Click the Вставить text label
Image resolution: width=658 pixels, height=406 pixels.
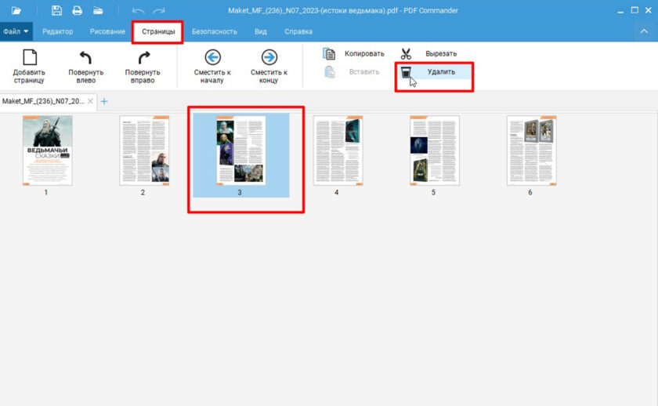pyautogui.click(x=364, y=72)
